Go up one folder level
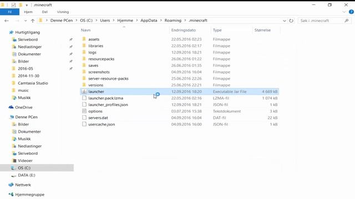Viewport: 355px width, 199px height. pyautogui.click(x=33, y=20)
